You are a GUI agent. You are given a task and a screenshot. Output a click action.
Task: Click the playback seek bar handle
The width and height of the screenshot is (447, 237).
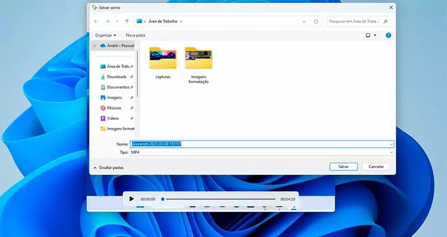(x=163, y=199)
